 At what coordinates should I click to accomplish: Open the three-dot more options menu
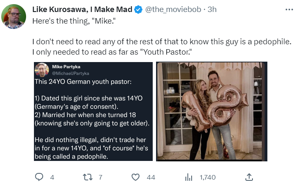(x=289, y=10)
